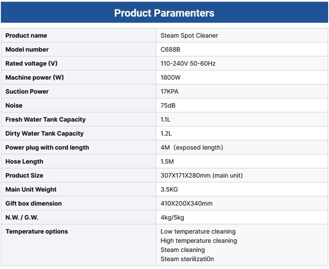Click the Product Paramenters header title
Image resolution: width=329 pixels, height=269 pixels.
(164, 13)
